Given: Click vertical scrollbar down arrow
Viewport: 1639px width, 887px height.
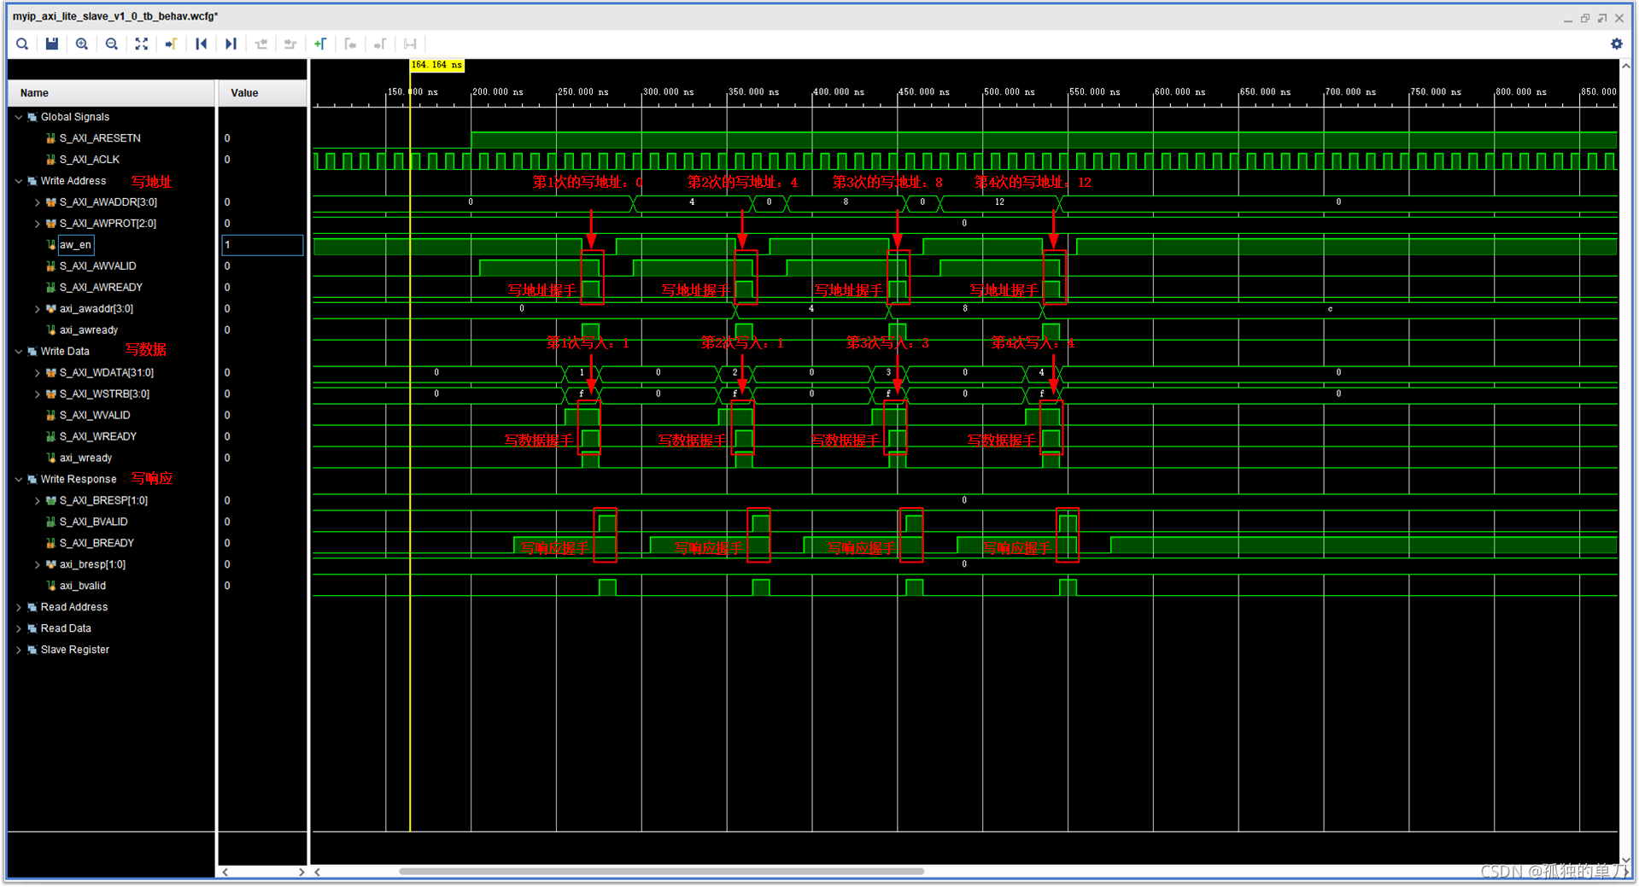Looking at the screenshot, I should 1626,860.
